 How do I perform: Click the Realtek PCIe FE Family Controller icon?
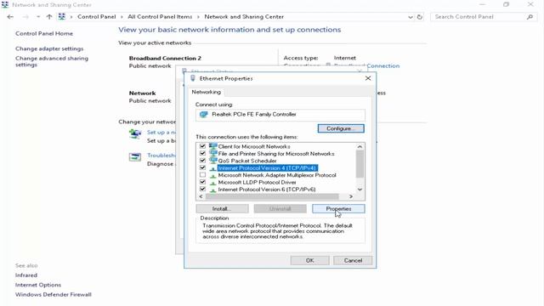[x=204, y=114]
